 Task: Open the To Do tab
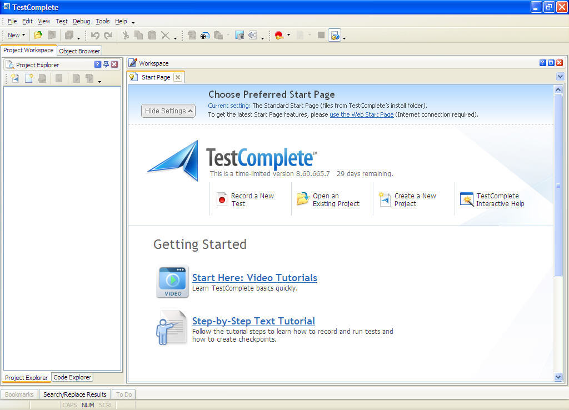(124, 394)
